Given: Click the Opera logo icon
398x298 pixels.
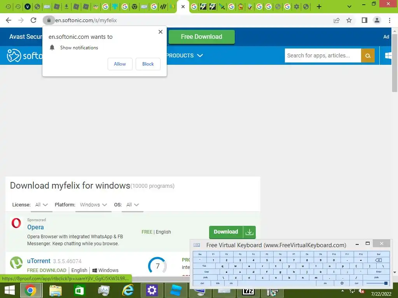Looking at the screenshot, I should click(x=16, y=223).
